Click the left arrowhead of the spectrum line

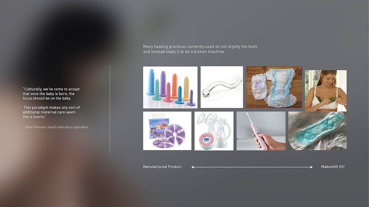coord(193,167)
